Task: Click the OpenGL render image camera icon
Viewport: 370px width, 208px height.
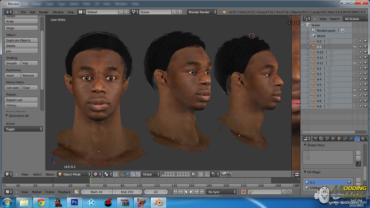Action: (223, 174)
